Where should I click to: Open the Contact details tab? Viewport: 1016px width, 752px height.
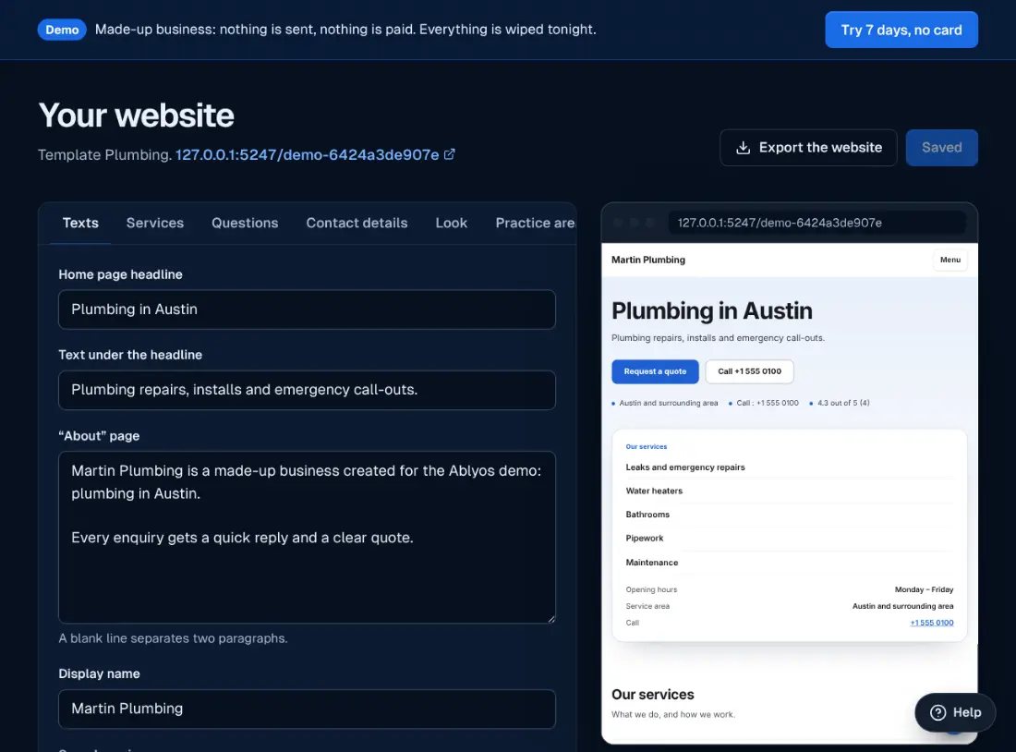[x=357, y=223]
